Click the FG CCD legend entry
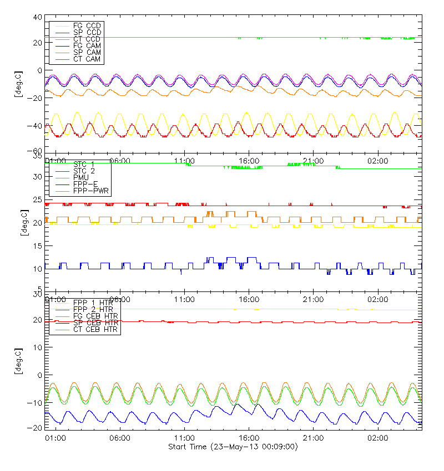444x471 pixels. point(87,26)
